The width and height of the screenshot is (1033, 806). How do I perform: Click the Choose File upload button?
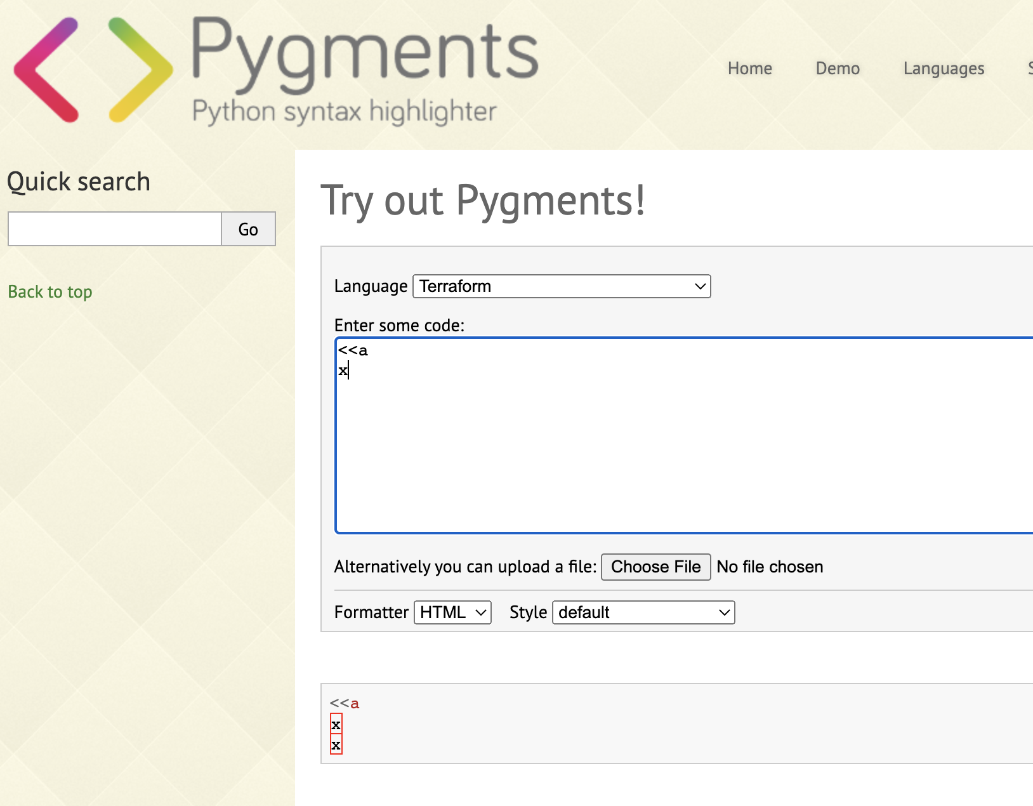click(655, 567)
